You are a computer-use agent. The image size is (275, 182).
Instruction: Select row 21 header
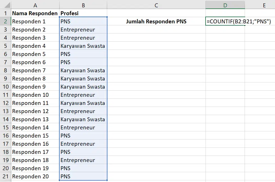pyautogui.click(x=5, y=176)
